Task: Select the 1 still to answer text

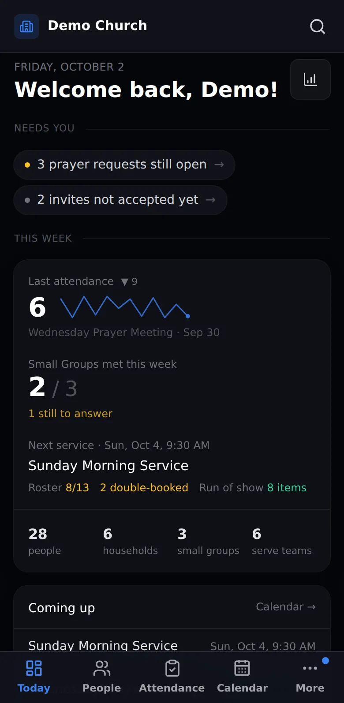Action: coord(71,414)
